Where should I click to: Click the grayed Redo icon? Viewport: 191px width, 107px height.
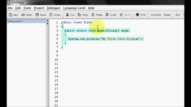pyautogui.click(x=121, y=15)
